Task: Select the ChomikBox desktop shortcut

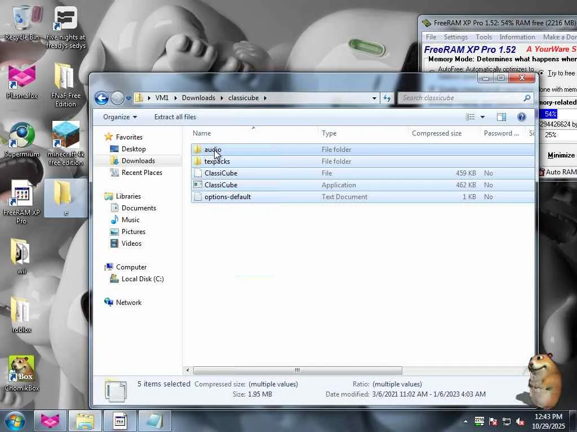Action: (22, 373)
